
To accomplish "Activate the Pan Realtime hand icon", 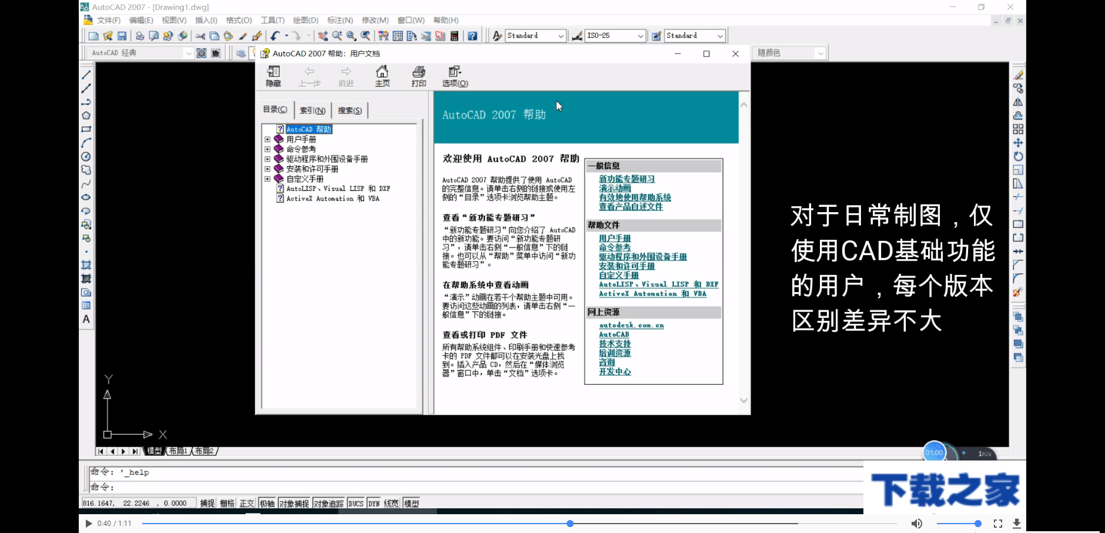I will point(322,35).
